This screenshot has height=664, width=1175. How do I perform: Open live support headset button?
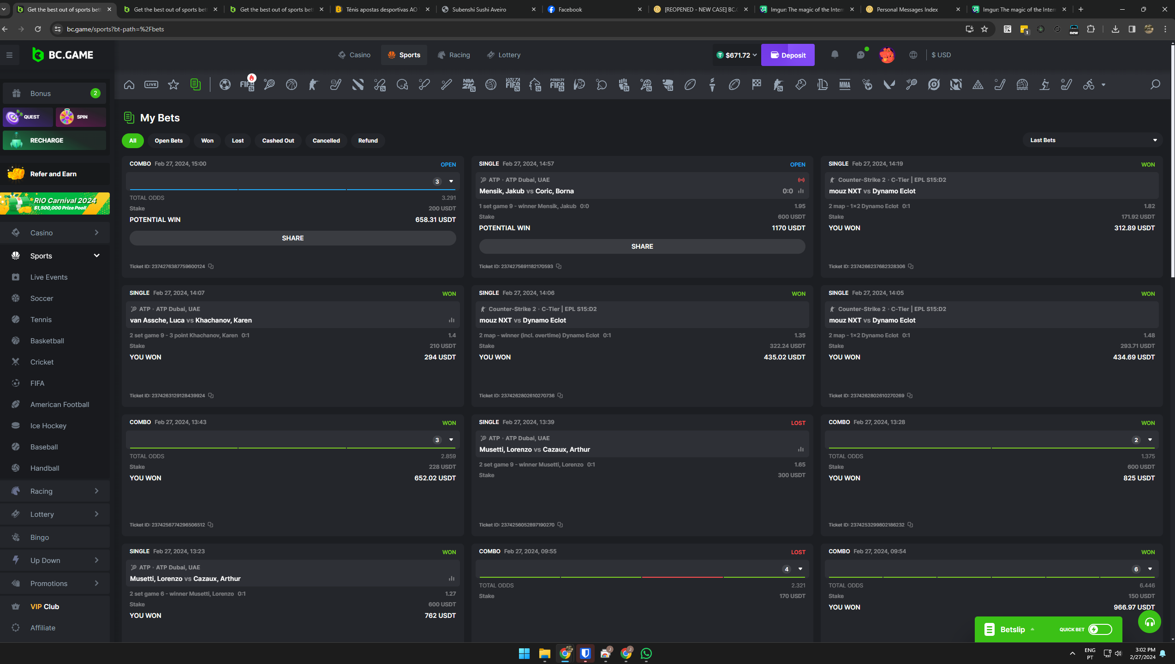click(x=1149, y=622)
